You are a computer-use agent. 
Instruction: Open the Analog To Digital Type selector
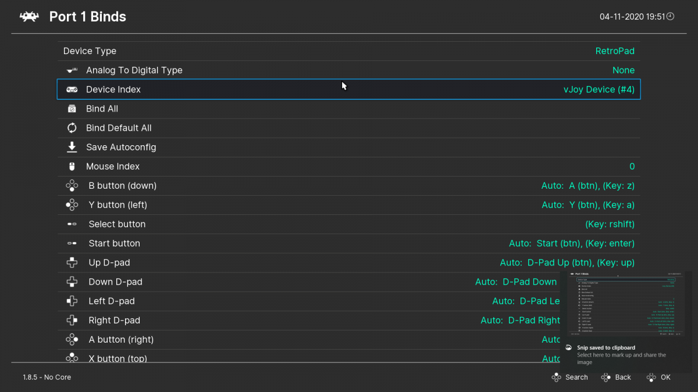[349, 70]
